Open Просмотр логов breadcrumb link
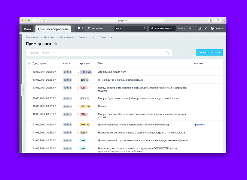Viewport: 247px width, 180px height. [86, 37]
